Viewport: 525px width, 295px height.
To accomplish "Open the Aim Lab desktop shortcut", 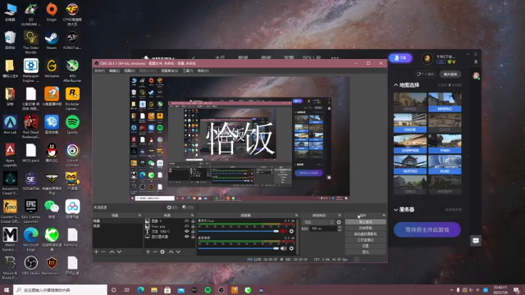I will click(x=10, y=125).
